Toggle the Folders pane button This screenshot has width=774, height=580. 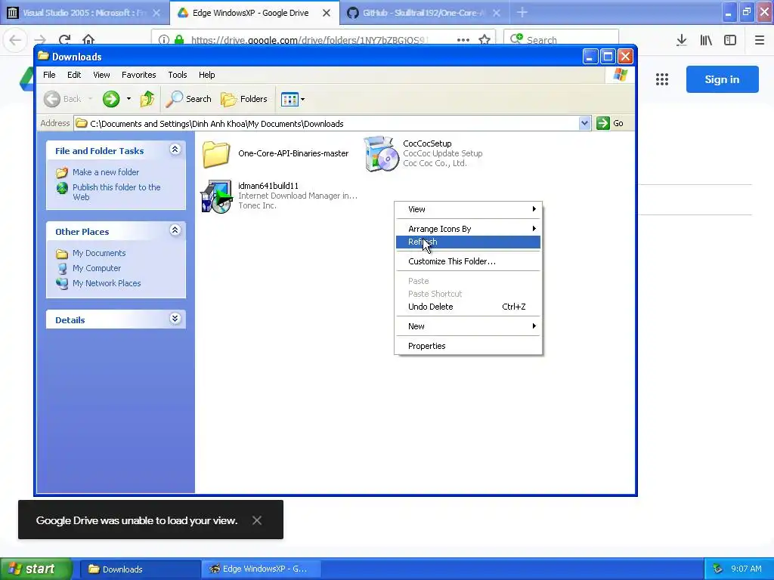tap(244, 99)
